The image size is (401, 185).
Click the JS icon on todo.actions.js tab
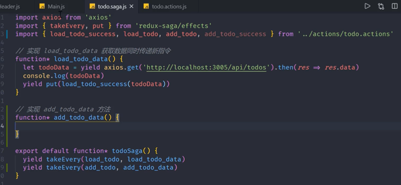(x=146, y=7)
